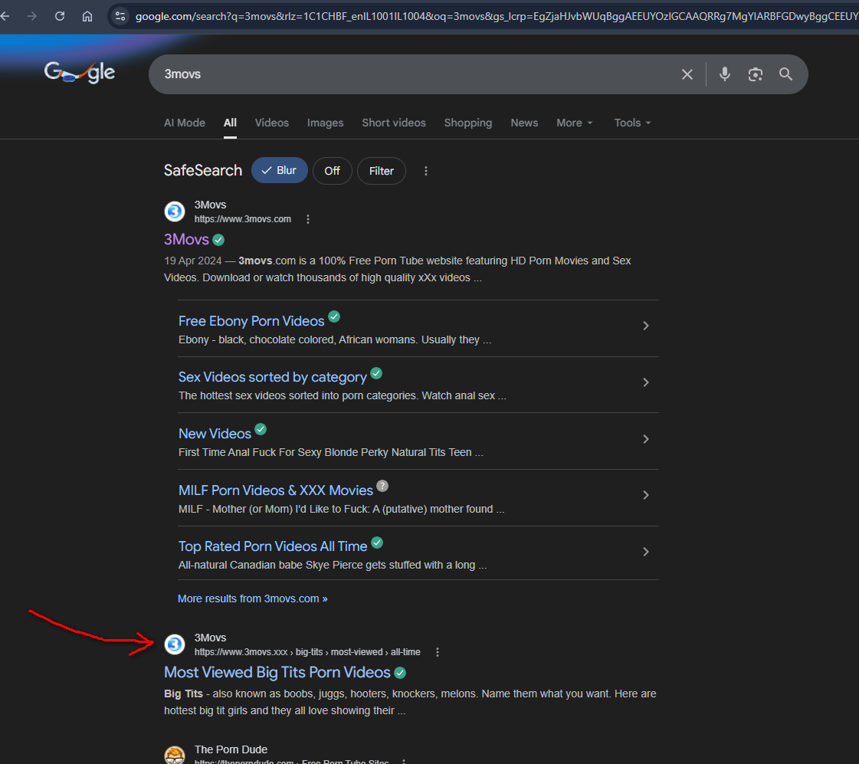Screen dimensions: 859x764
Task: Select the SafeSearch Blur option
Action: 280,171
